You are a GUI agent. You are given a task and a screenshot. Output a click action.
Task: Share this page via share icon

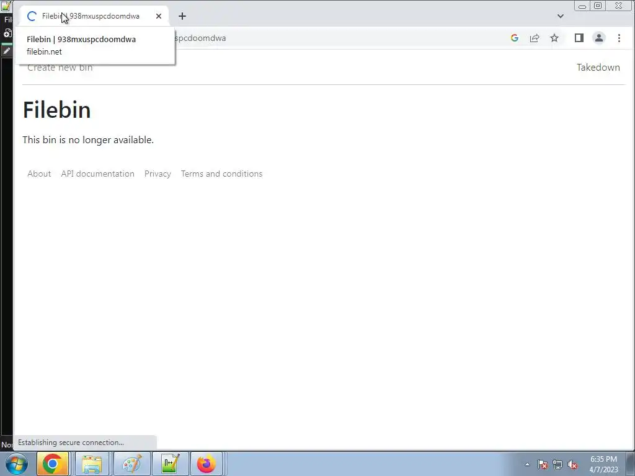click(535, 38)
